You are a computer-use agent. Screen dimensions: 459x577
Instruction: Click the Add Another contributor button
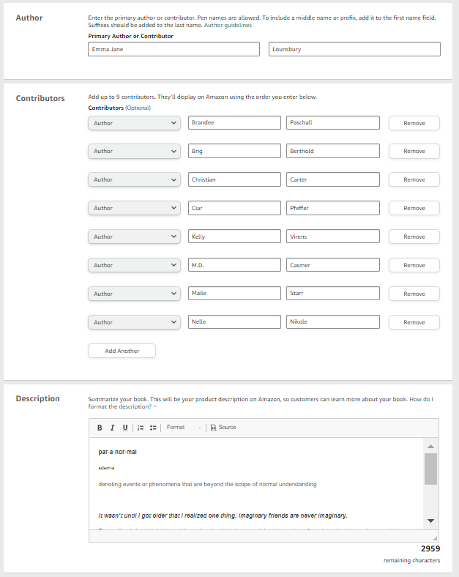(x=122, y=351)
